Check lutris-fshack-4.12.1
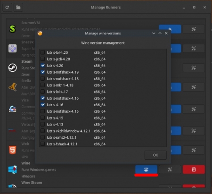Viewport: 212px width, 194px height. coord(42,144)
